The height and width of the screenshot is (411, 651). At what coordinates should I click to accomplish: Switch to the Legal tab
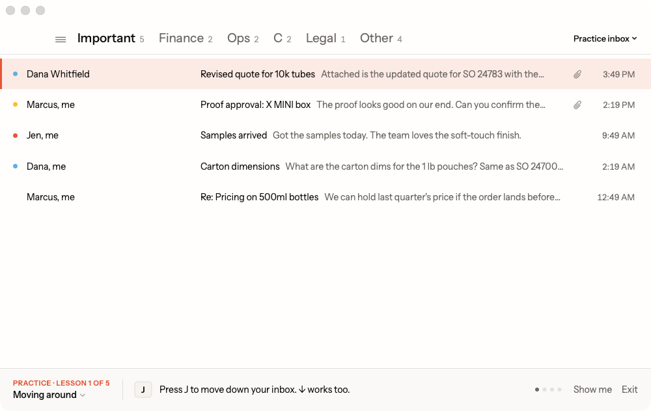(325, 38)
